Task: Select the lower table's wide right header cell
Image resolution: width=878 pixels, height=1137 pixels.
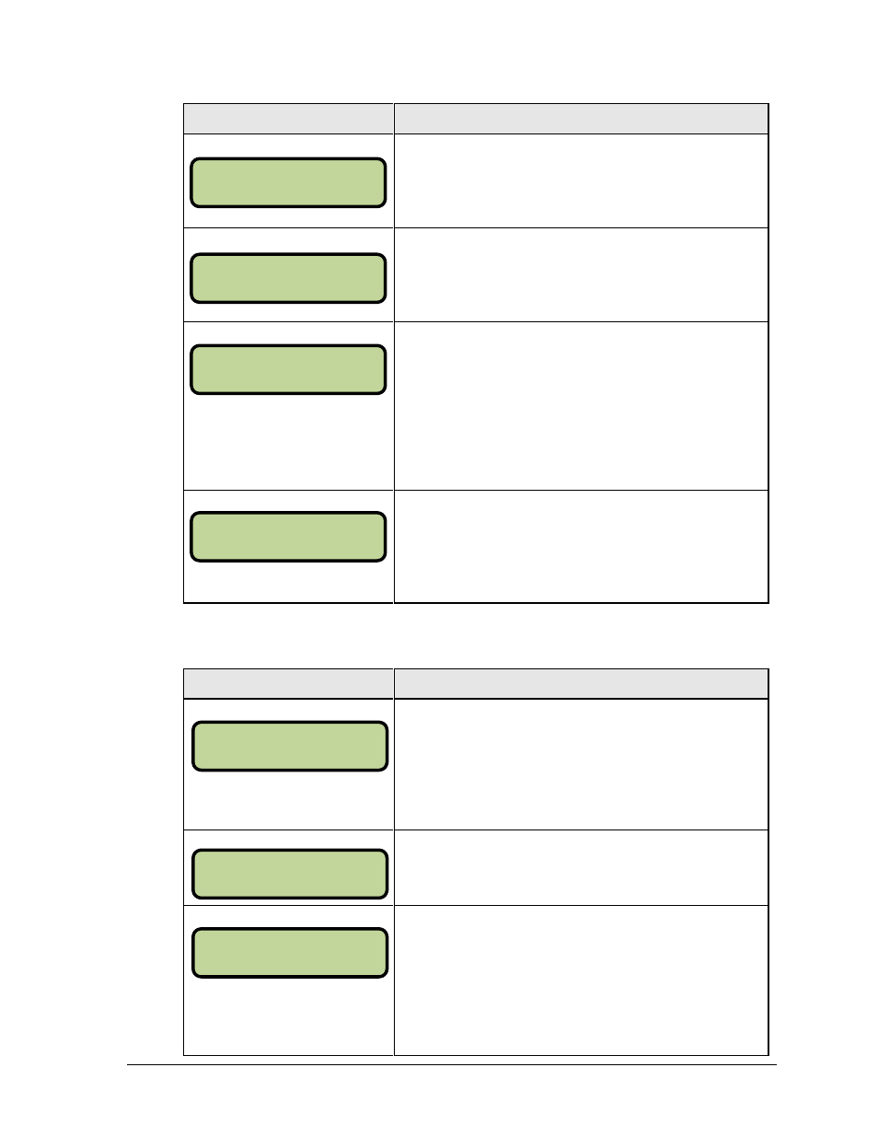Action: pos(581,684)
